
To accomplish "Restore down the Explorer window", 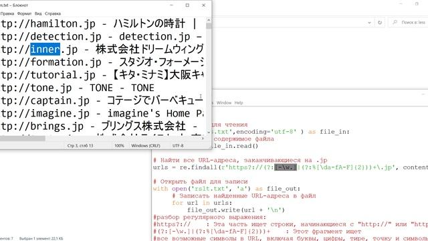I will tap(417, 4).
